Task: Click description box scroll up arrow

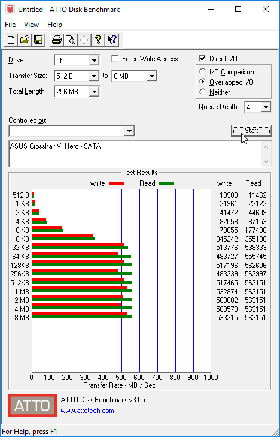Action: 266,147
